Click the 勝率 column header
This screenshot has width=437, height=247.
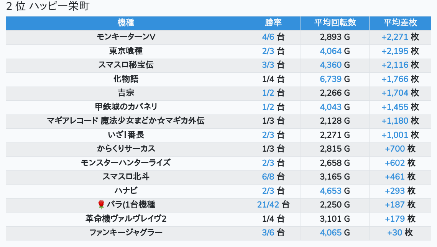(x=273, y=23)
